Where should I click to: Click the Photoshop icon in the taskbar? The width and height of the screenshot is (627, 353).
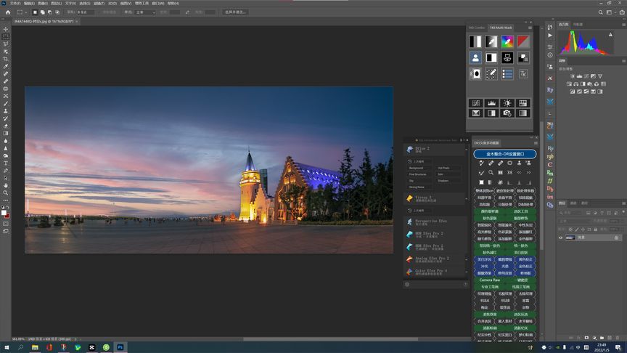pos(120,347)
